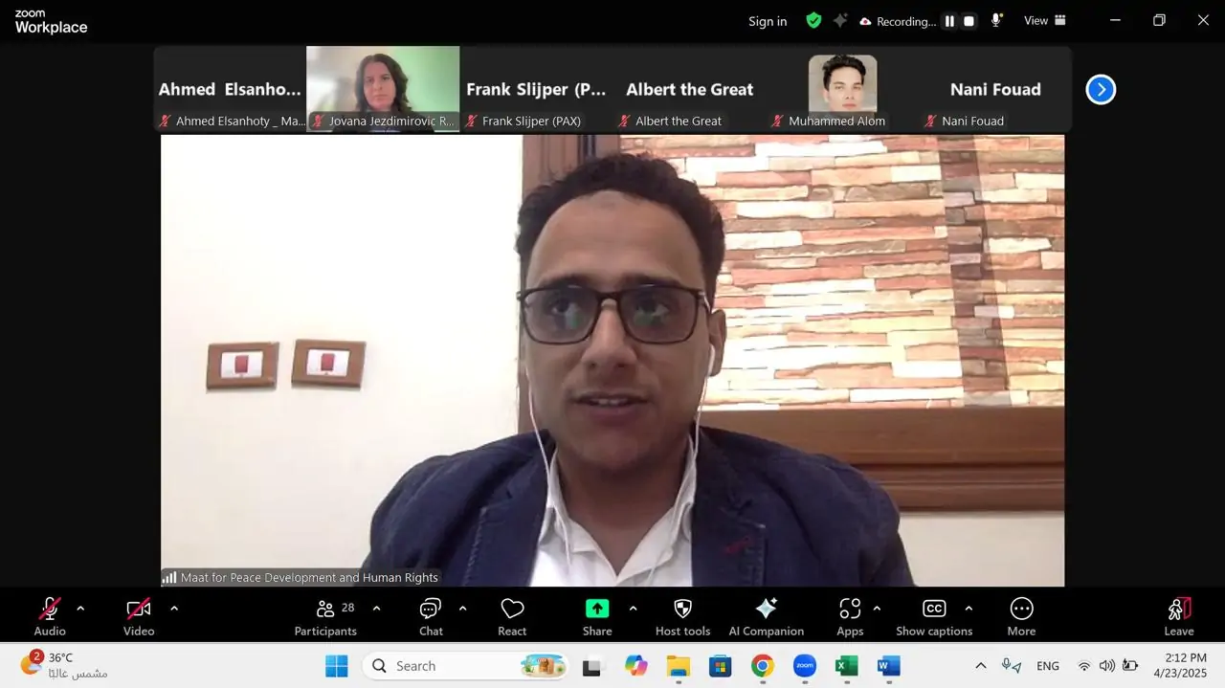The image size is (1225, 688).
Task: Leave the meeting
Action: pyautogui.click(x=1179, y=615)
